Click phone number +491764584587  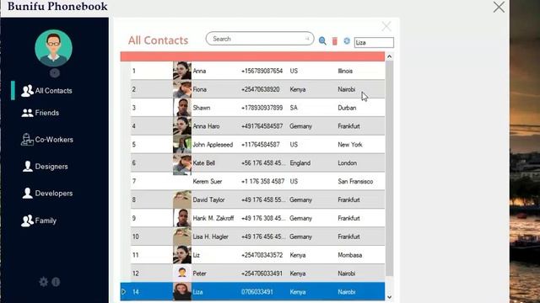262,126
